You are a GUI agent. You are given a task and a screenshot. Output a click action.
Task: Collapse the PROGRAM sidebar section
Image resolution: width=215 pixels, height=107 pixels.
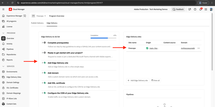click(x=3, y=33)
